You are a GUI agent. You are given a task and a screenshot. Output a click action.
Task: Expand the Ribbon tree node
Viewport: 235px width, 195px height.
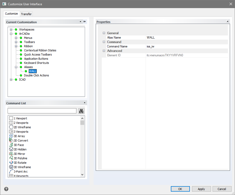(x=16, y=46)
